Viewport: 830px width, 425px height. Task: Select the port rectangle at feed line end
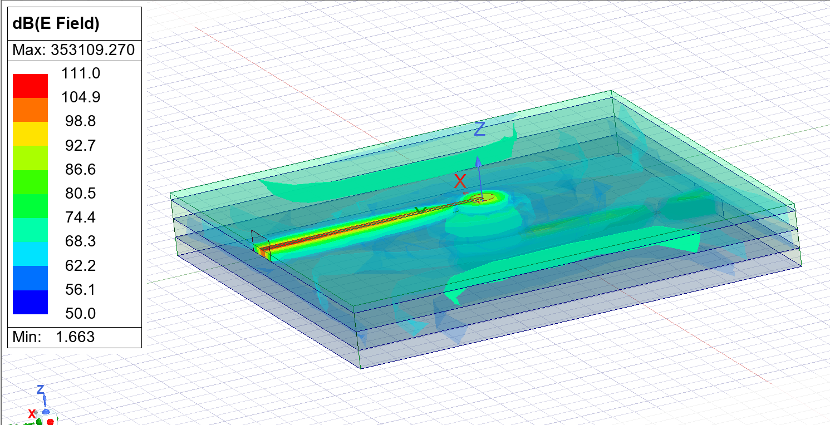pyautogui.click(x=261, y=245)
